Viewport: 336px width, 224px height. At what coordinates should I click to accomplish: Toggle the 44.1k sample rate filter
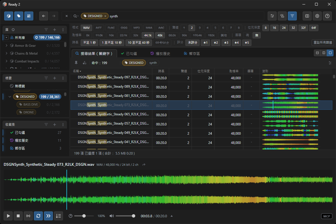148,35
